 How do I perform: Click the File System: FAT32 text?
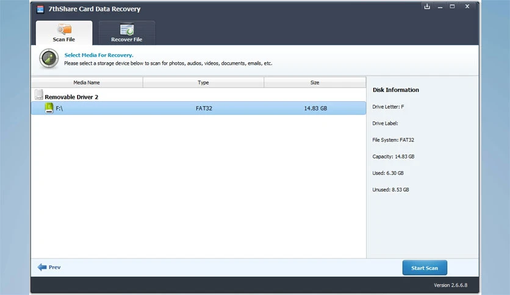click(393, 140)
